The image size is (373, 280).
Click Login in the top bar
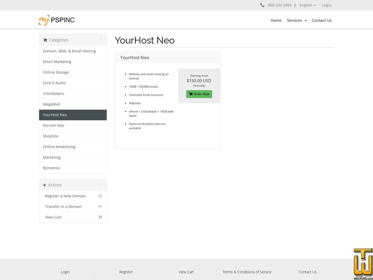pos(327,5)
